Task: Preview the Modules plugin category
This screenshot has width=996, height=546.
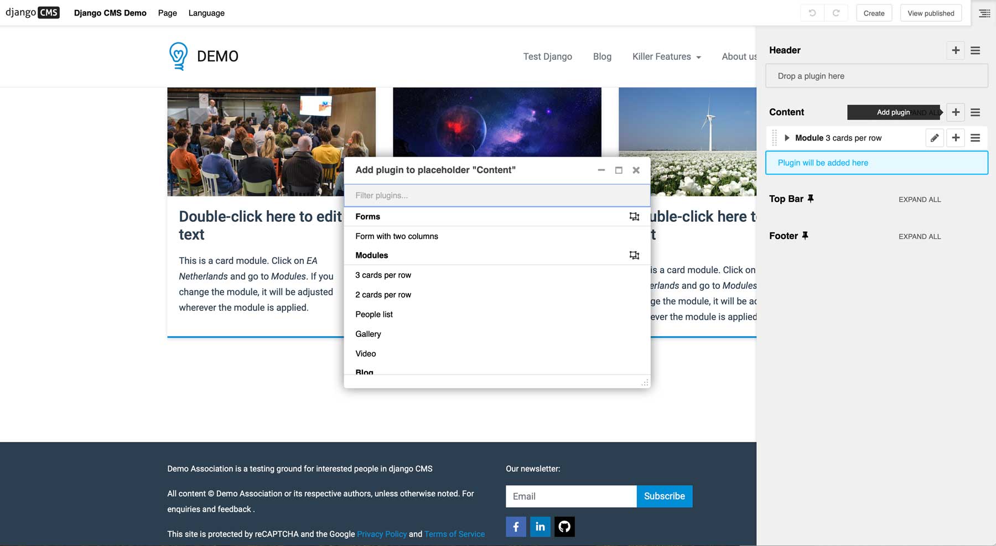Action: (x=634, y=255)
